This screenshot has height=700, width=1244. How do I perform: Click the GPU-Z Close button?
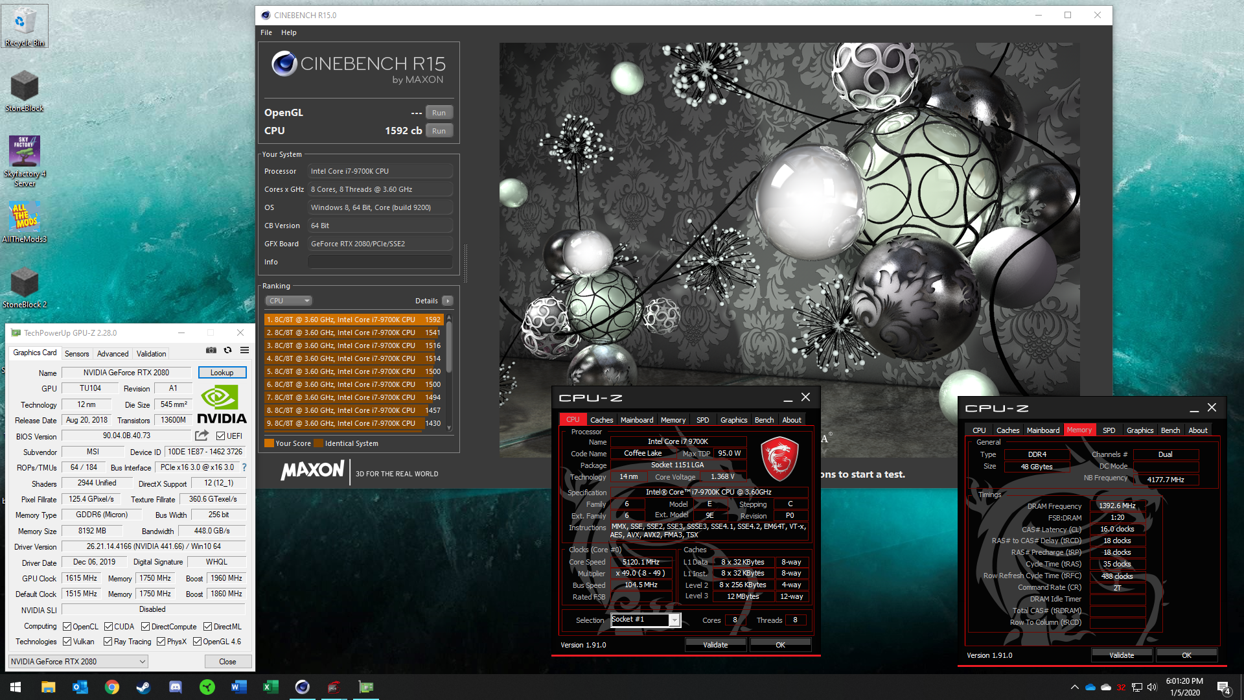point(227,662)
